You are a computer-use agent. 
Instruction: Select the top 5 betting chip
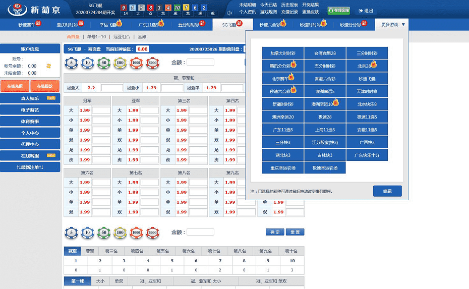click(72, 63)
